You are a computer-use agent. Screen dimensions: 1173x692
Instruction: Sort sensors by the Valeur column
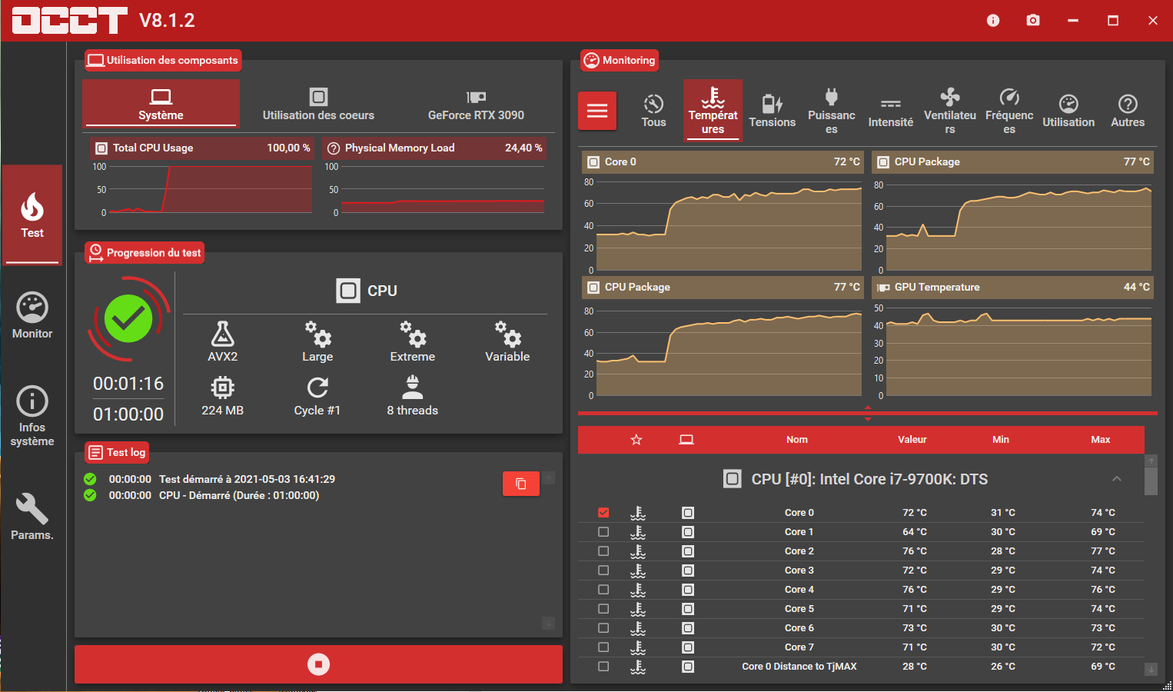[x=912, y=440]
